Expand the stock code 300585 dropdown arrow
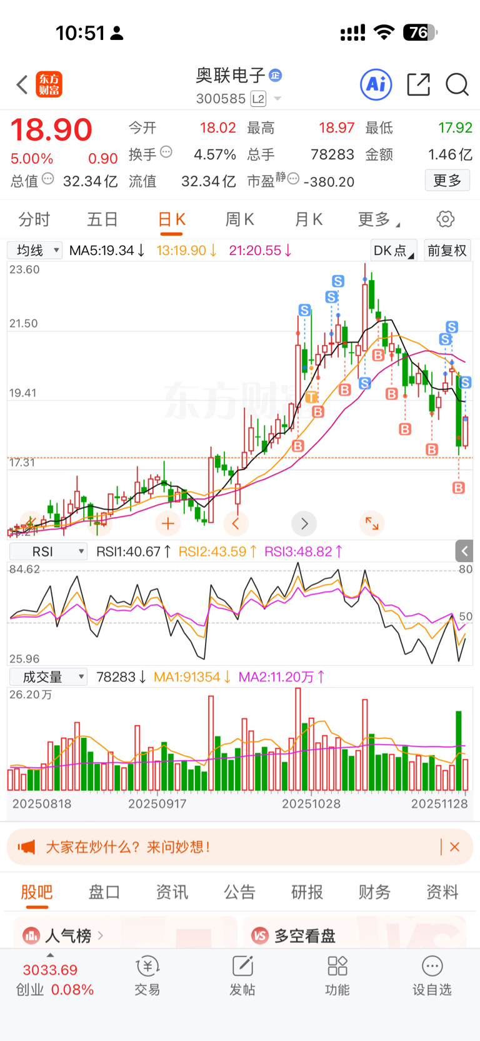 [277, 99]
